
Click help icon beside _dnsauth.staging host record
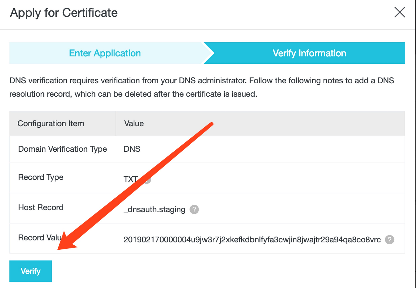click(x=194, y=209)
